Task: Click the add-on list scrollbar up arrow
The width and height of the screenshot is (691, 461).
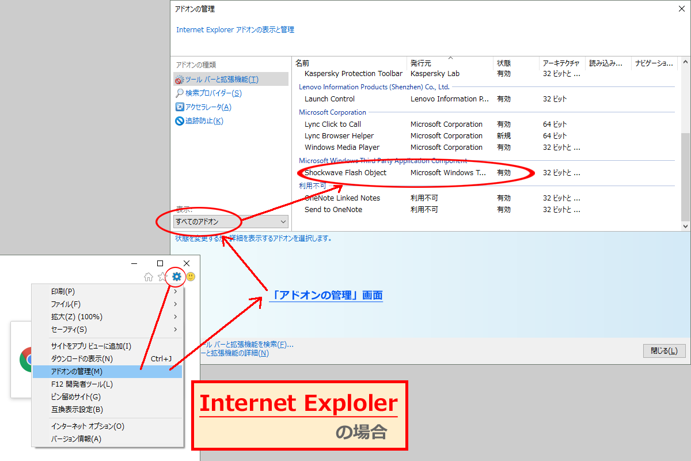Action: tap(685, 62)
